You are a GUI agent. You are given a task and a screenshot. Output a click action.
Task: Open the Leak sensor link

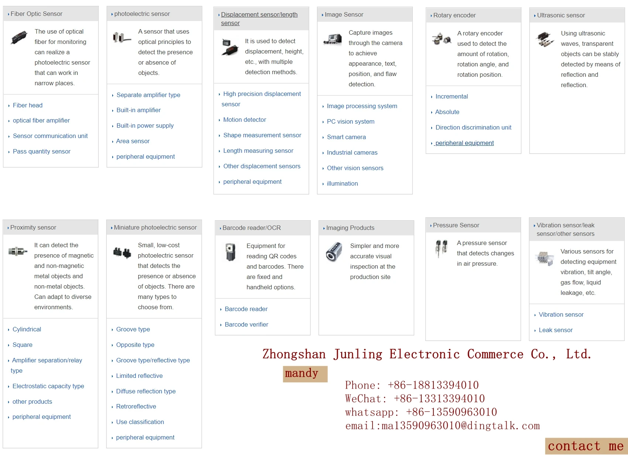pyautogui.click(x=556, y=330)
